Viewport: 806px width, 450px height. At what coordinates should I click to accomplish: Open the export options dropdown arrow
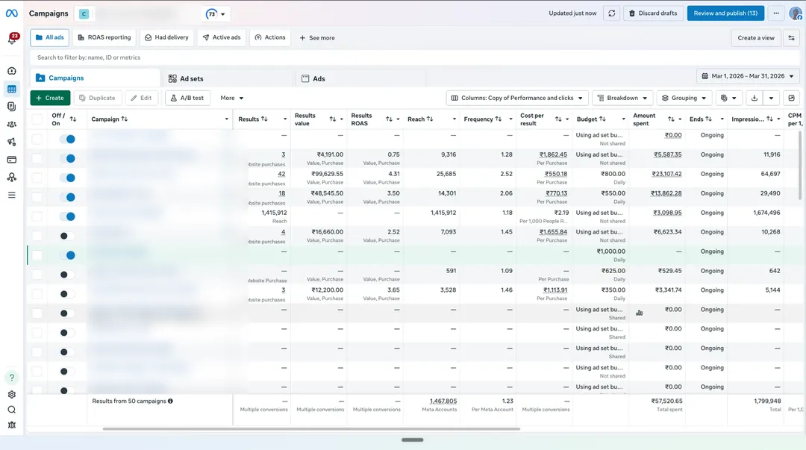[x=771, y=98]
